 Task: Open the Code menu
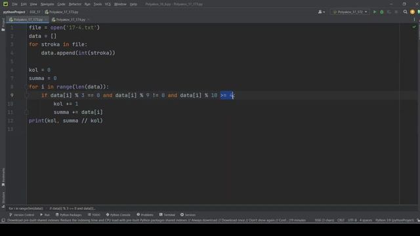[61, 5]
